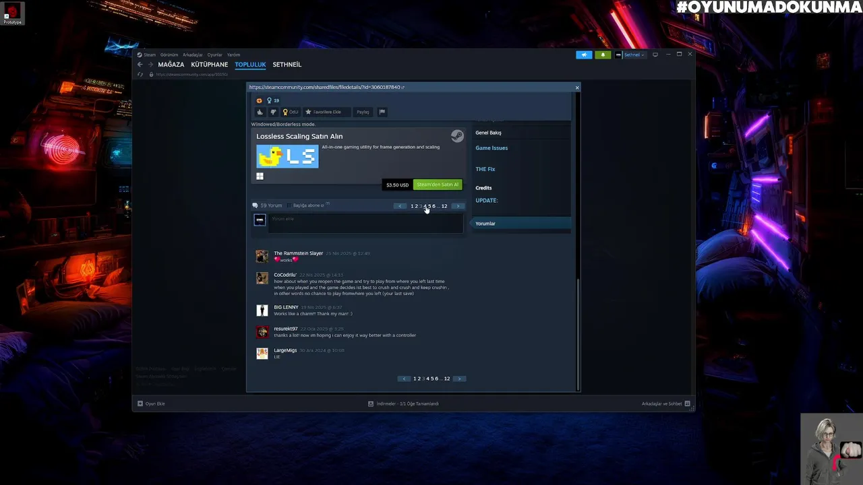Go to next comments page, top arrow
The image size is (863, 485).
[458, 206]
